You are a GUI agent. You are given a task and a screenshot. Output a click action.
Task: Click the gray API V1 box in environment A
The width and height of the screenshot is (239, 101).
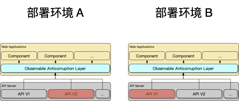click(x=24, y=94)
